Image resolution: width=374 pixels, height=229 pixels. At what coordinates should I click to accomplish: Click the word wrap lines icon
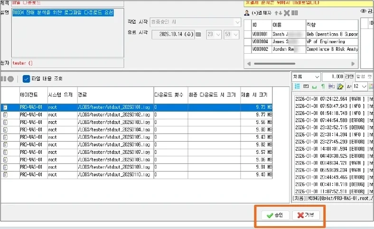pyautogui.click(x=331, y=86)
